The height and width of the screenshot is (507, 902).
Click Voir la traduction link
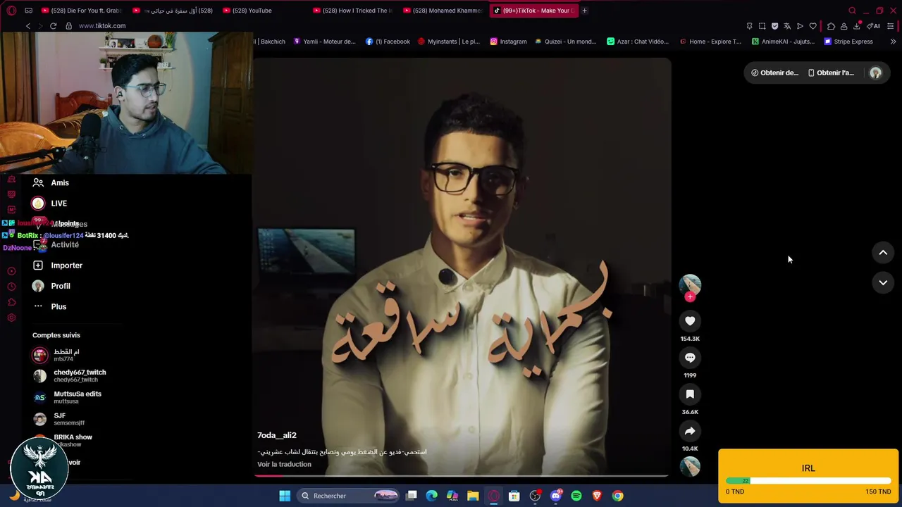point(284,464)
